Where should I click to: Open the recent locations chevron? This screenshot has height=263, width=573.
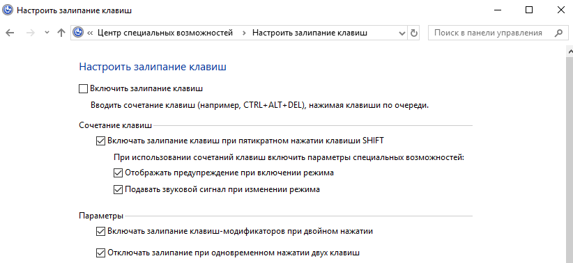(x=47, y=33)
